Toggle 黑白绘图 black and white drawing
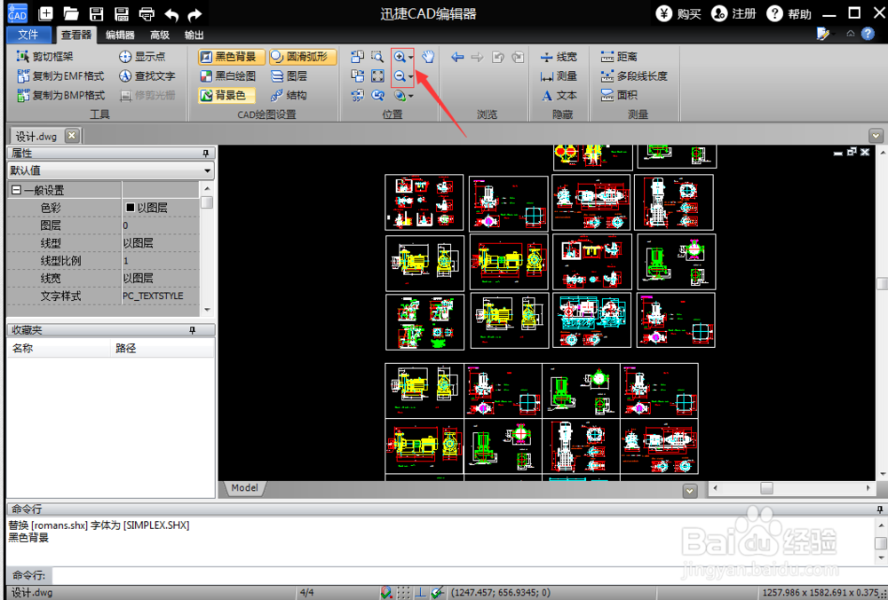Viewport: 888px width, 600px height. click(x=227, y=75)
